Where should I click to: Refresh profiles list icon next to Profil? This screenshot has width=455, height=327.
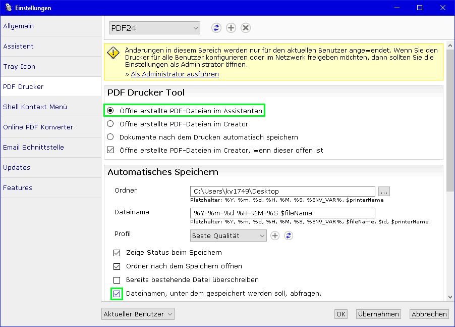289,236
